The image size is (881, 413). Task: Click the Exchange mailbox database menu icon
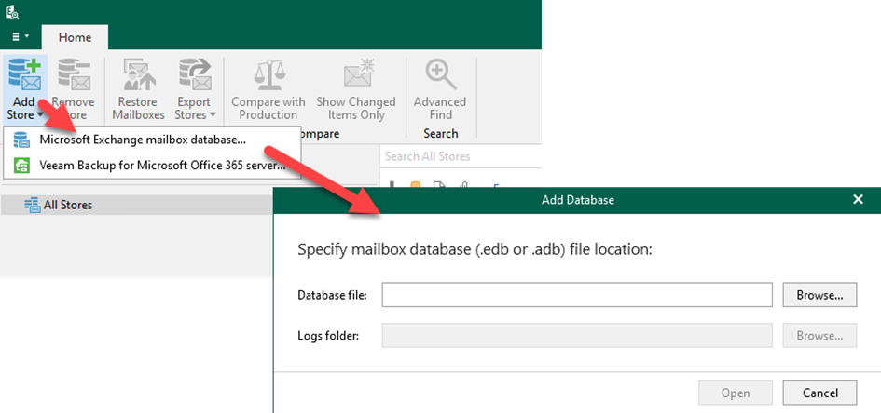pyautogui.click(x=21, y=140)
